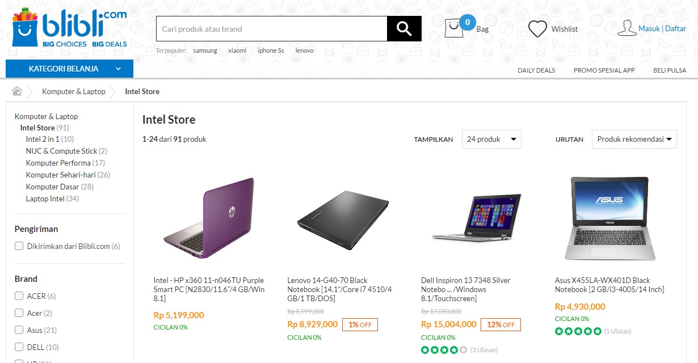This screenshot has height=363, width=698.
Task: Open the shopping bag icon
Action: tap(453, 28)
